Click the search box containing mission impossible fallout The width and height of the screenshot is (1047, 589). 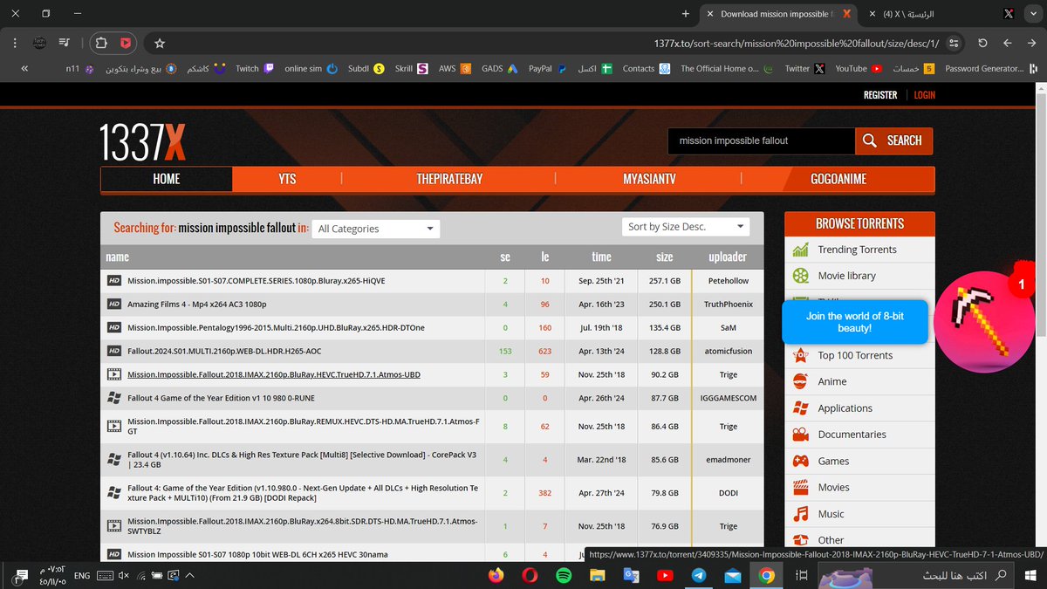pos(761,140)
